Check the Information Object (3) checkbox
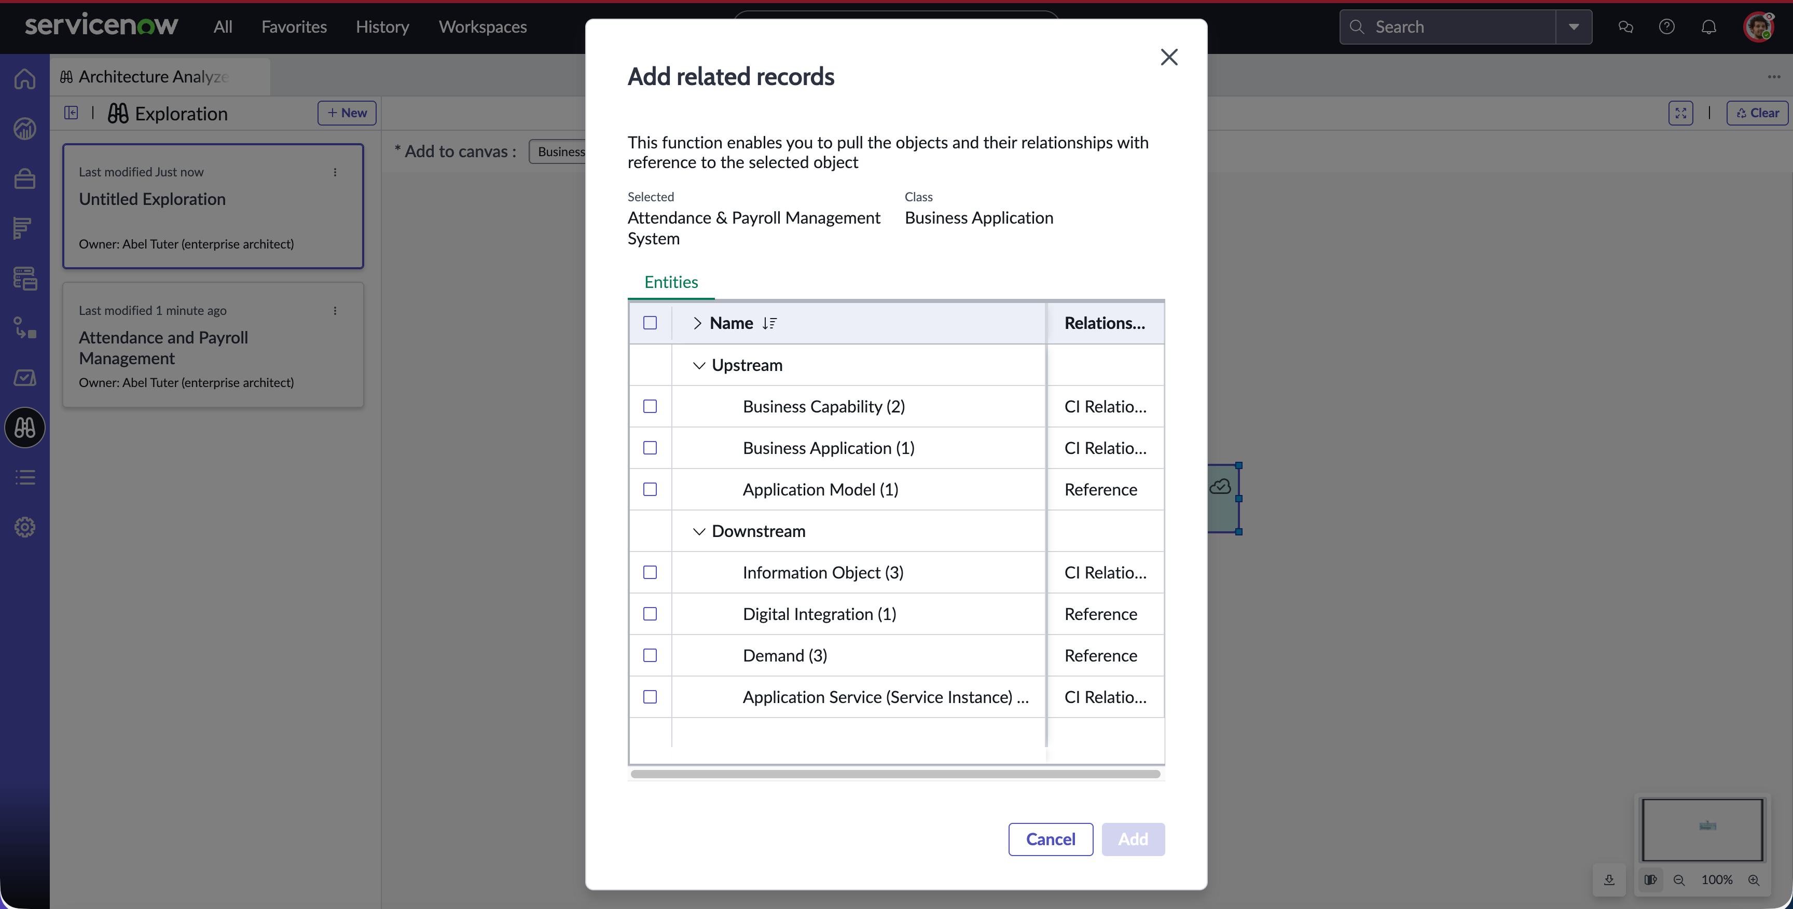The height and width of the screenshot is (909, 1793). click(x=650, y=572)
